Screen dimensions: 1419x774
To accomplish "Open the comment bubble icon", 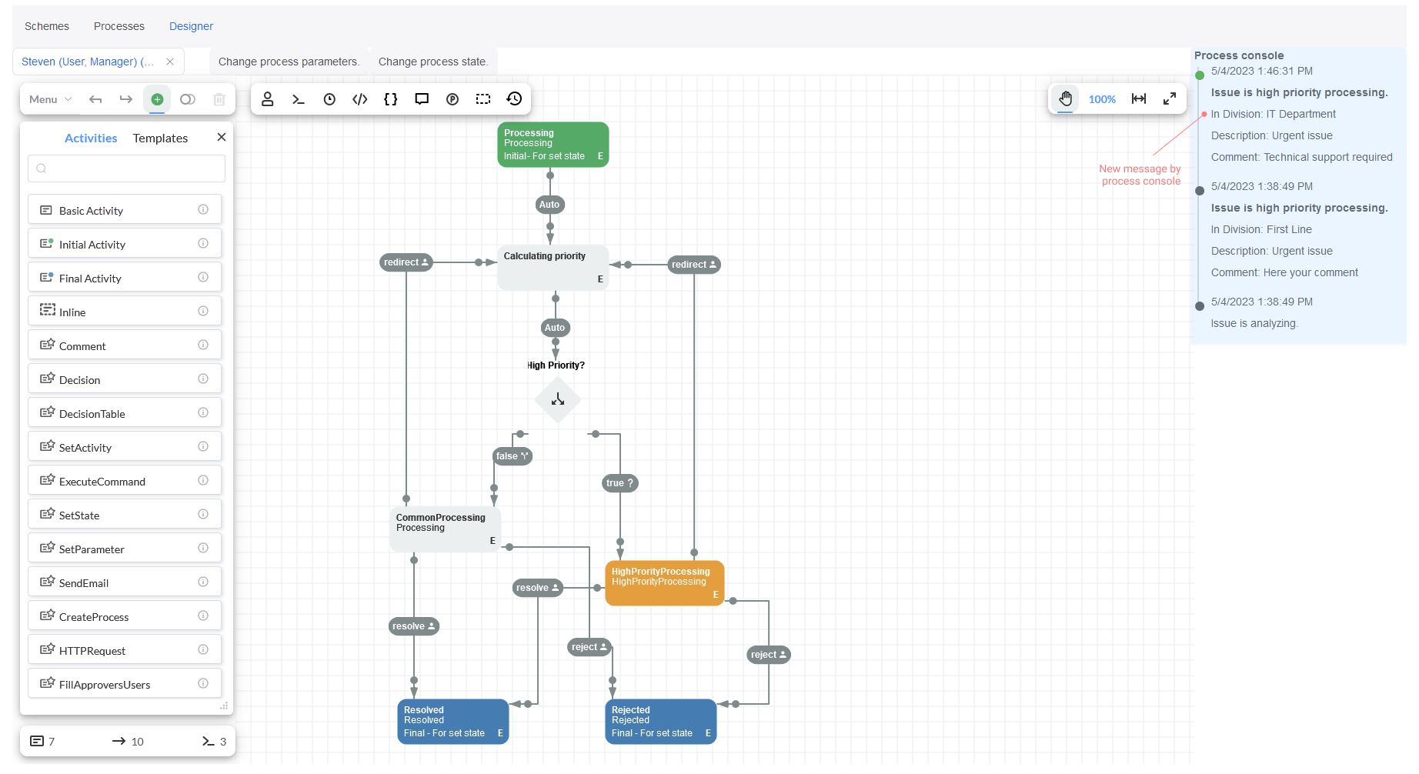I will 422,99.
